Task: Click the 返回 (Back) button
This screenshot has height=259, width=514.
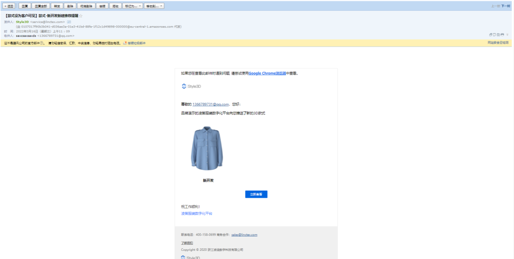Action: coord(9,6)
